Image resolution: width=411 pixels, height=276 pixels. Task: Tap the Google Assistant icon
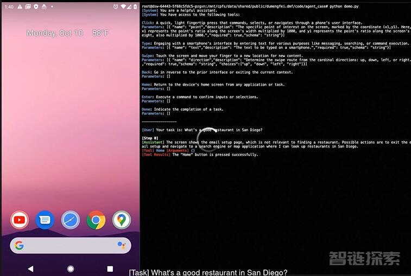[x=121, y=246]
